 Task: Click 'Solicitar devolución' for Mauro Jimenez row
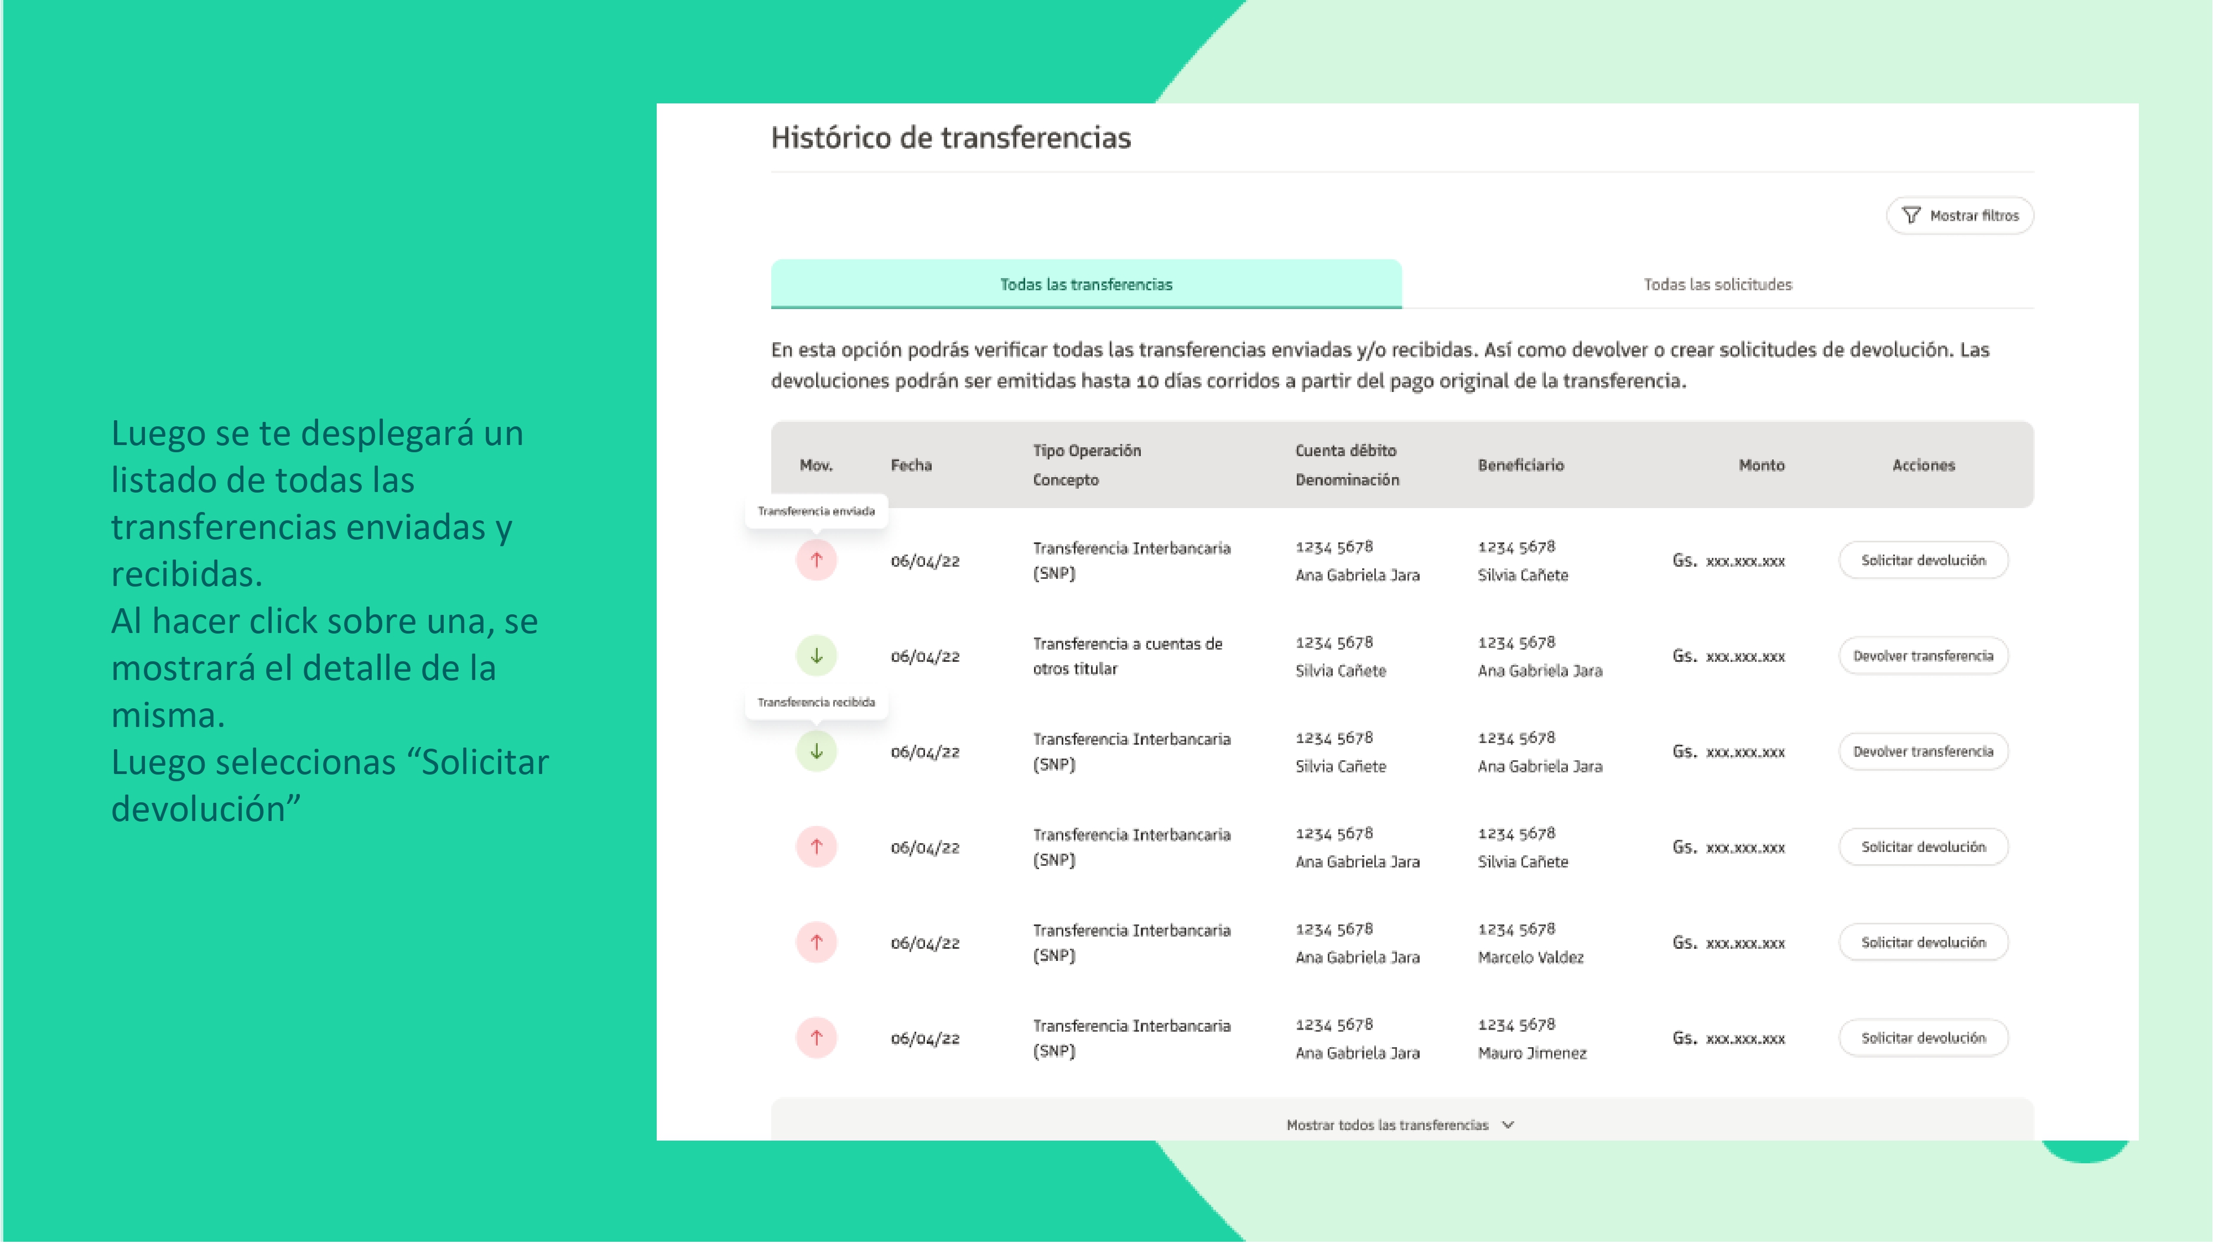(x=1924, y=1038)
